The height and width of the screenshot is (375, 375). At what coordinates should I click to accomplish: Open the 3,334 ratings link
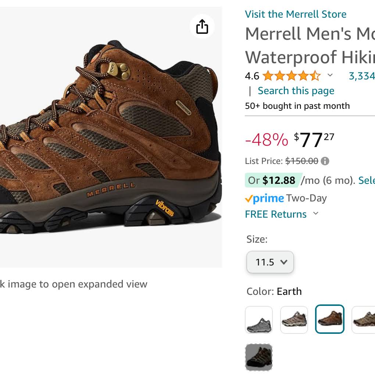[x=362, y=76]
